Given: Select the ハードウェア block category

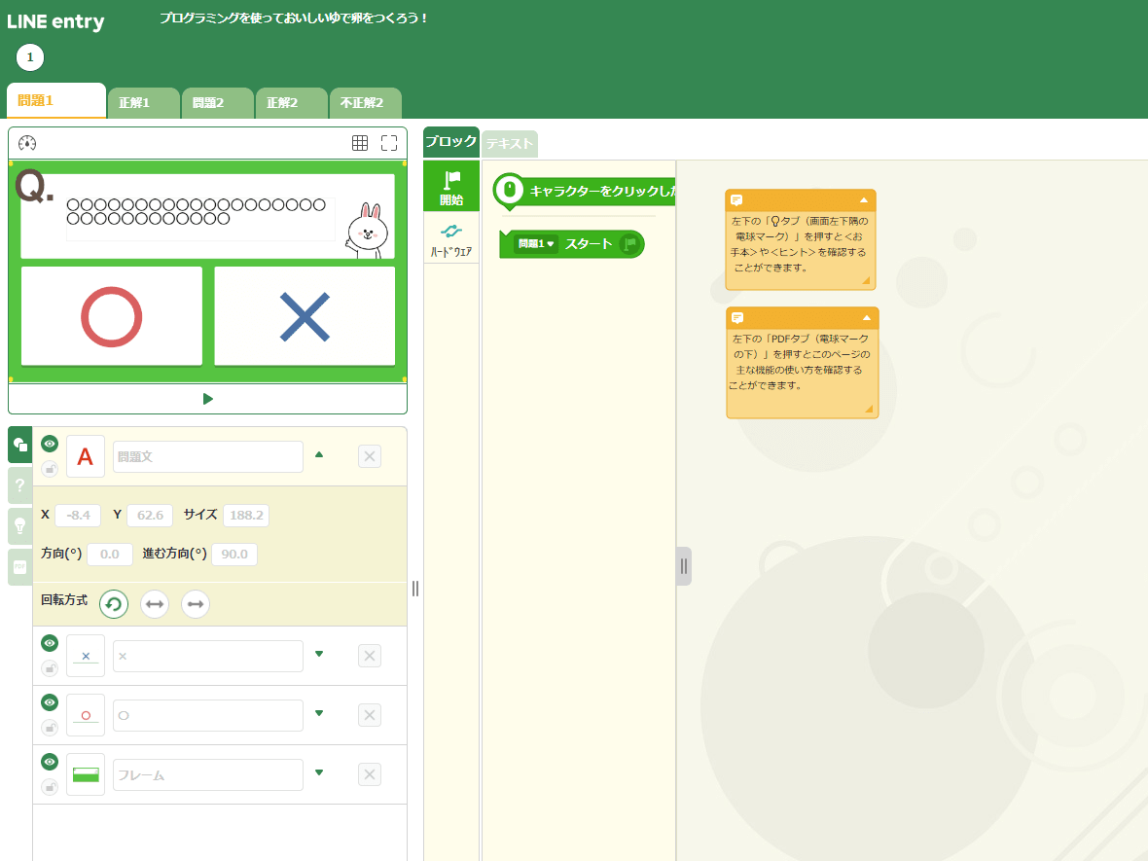Looking at the screenshot, I should tap(451, 239).
